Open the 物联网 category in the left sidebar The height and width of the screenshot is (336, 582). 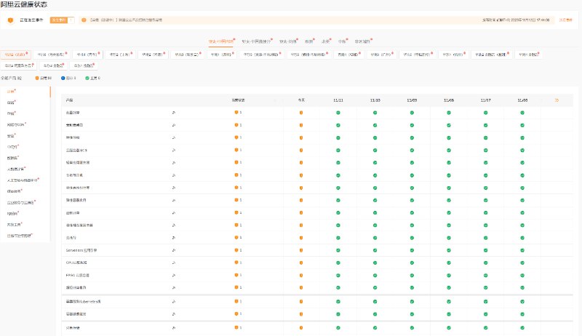[x=12, y=214]
